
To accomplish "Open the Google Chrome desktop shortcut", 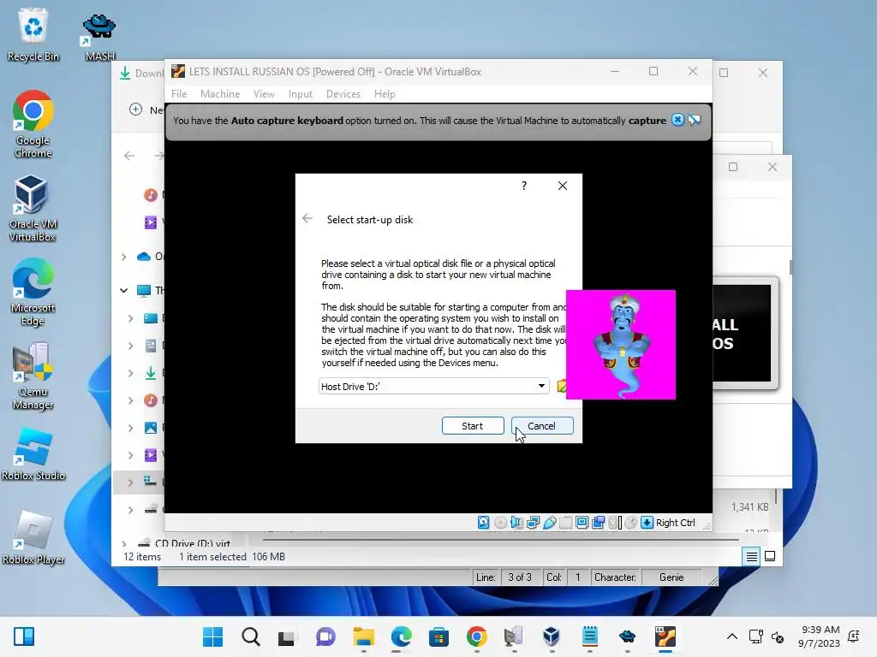I will 33,125.
